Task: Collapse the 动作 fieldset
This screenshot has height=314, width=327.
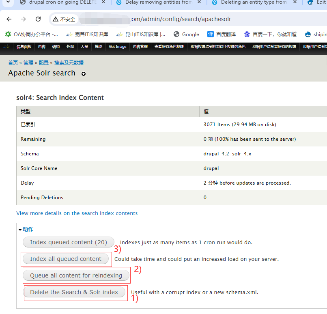Action: click(x=28, y=229)
